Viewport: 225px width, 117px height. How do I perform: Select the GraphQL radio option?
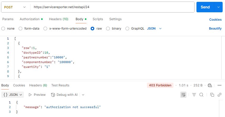tap(127, 29)
